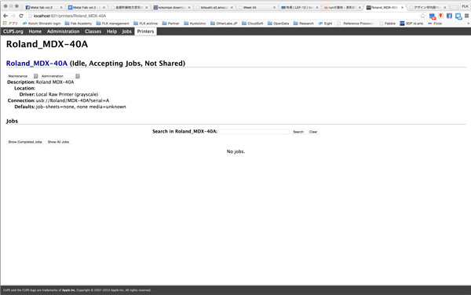Click the Show All Jobs button
The width and height of the screenshot is (471, 295).
(x=58, y=142)
